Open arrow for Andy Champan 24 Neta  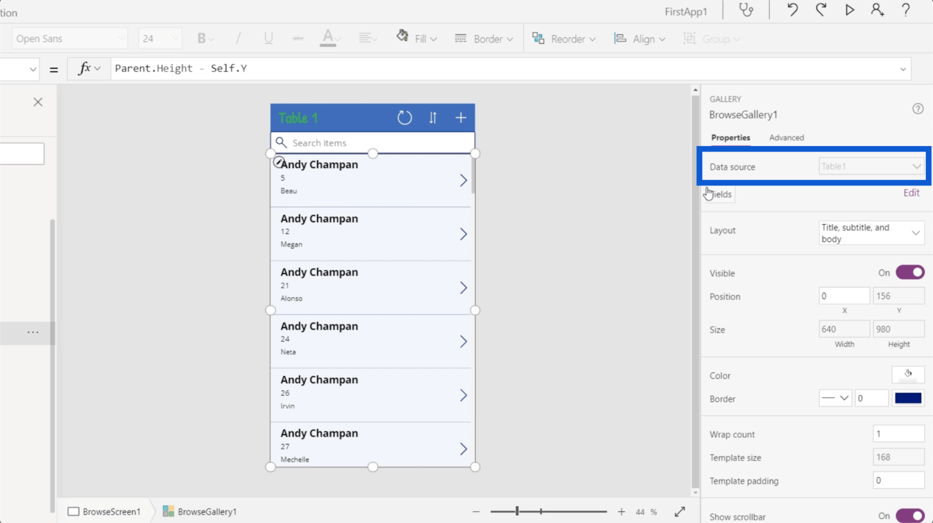tap(463, 341)
